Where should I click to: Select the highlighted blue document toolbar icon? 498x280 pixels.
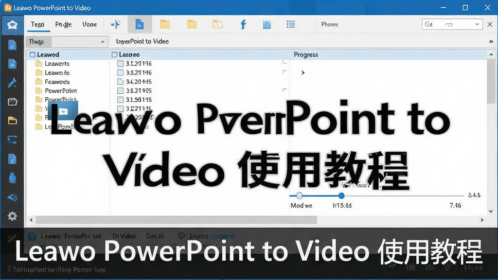[x=140, y=24]
